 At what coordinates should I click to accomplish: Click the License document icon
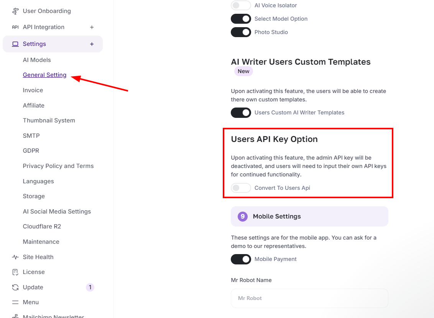[x=15, y=272]
